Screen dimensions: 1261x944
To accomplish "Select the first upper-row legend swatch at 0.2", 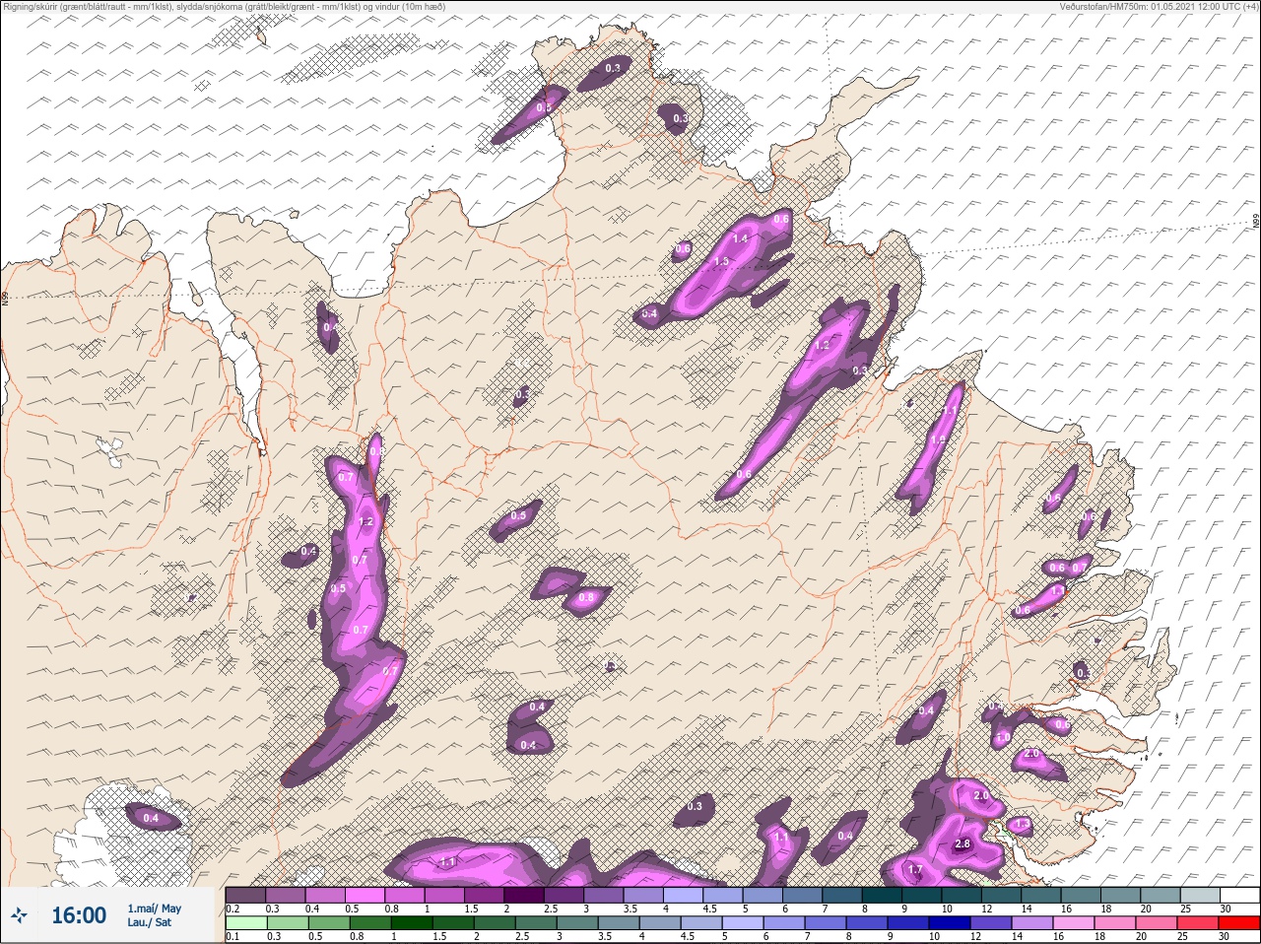I will click(x=245, y=895).
